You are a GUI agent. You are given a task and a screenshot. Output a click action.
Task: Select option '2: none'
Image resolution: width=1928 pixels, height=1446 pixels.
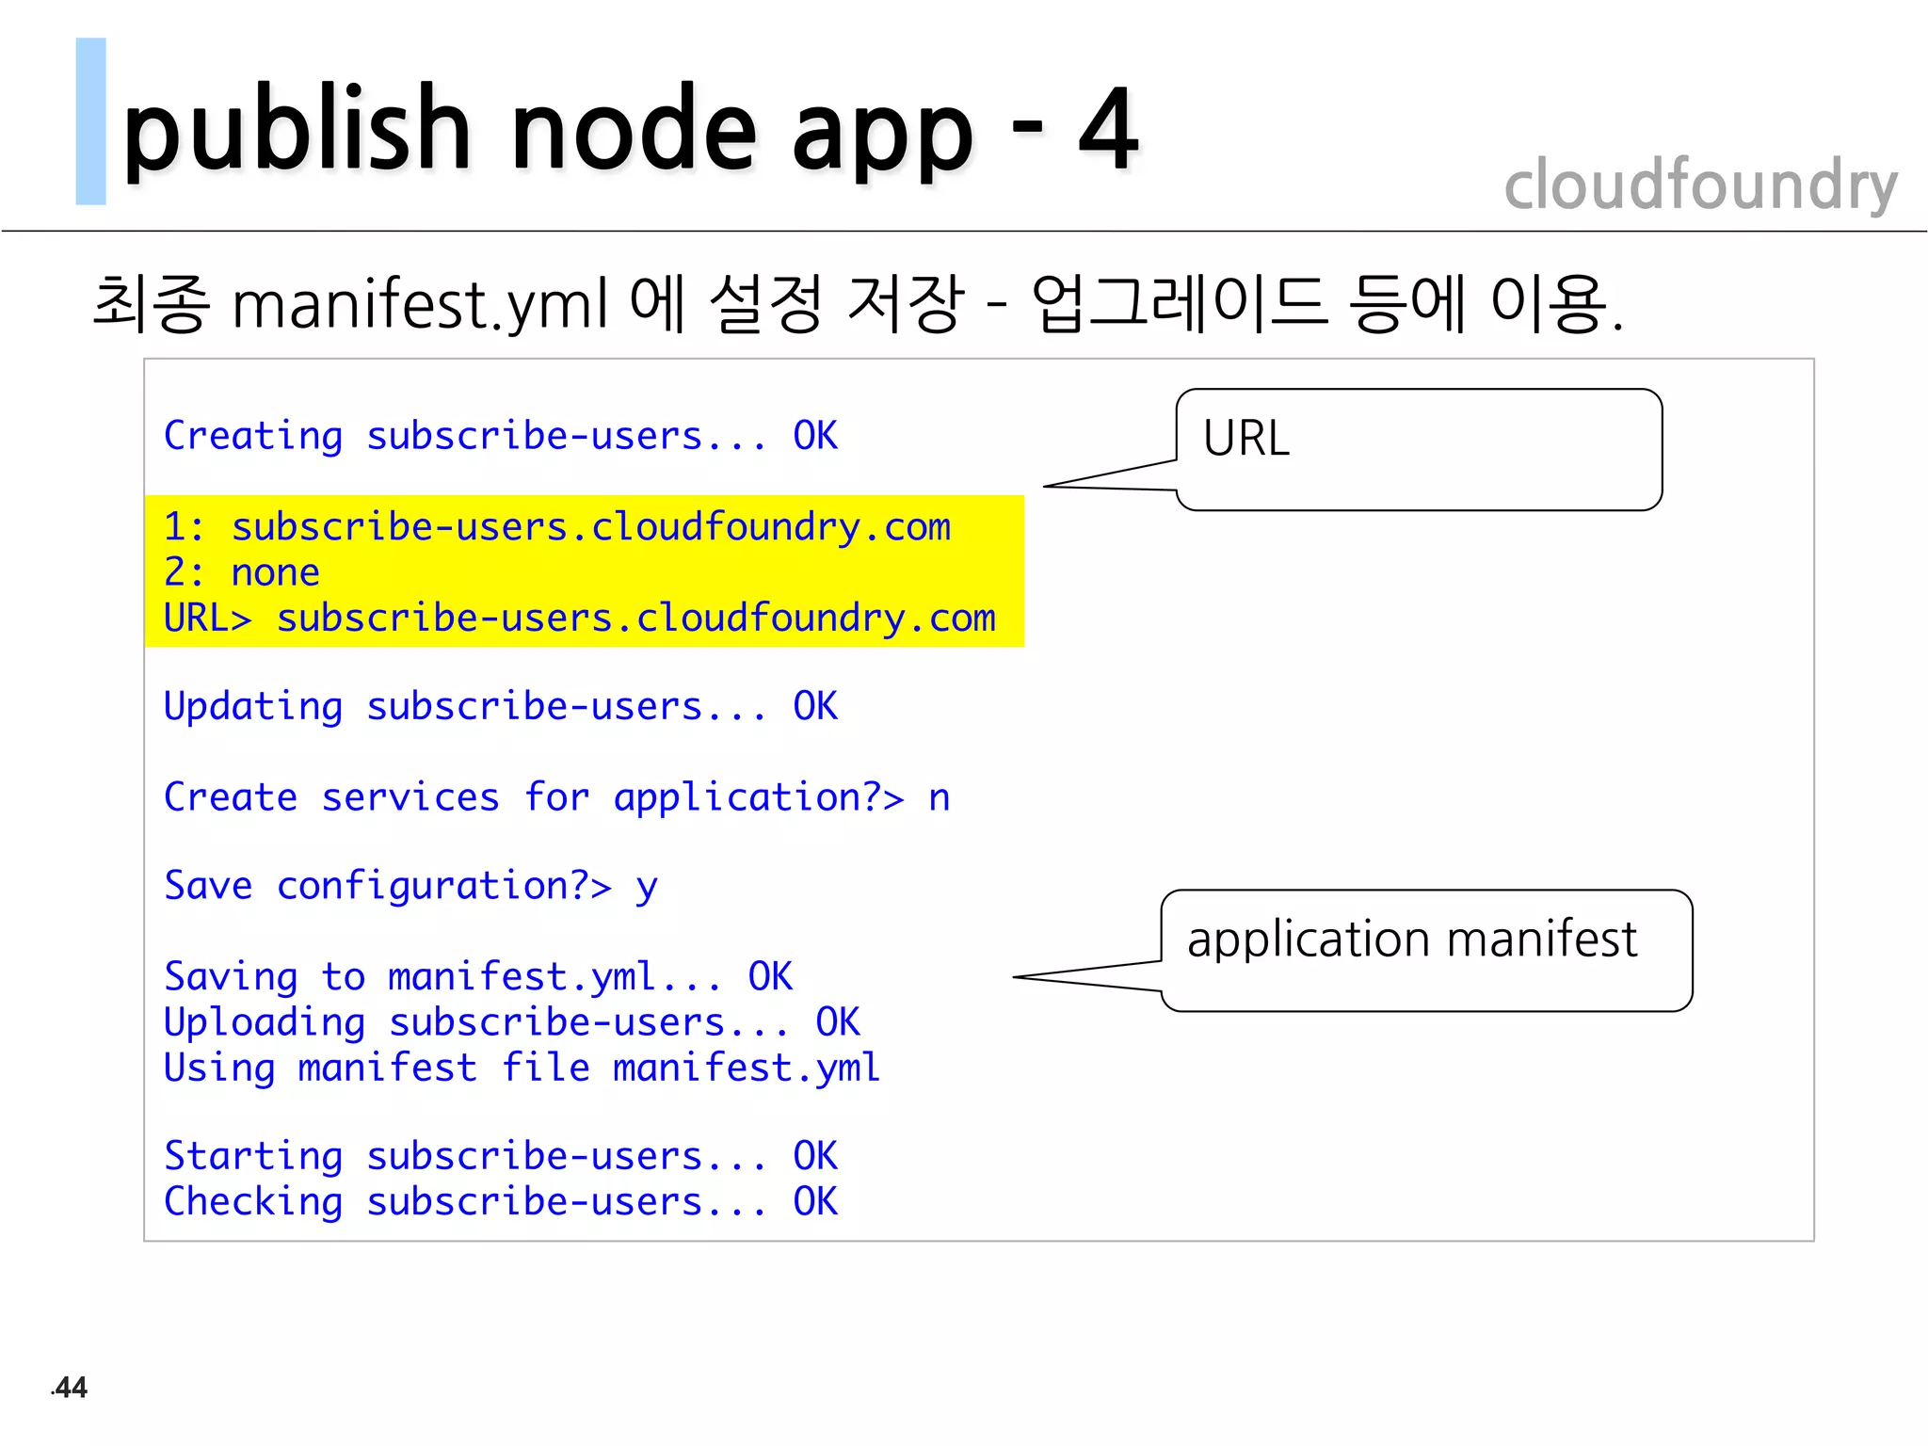click(242, 572)
